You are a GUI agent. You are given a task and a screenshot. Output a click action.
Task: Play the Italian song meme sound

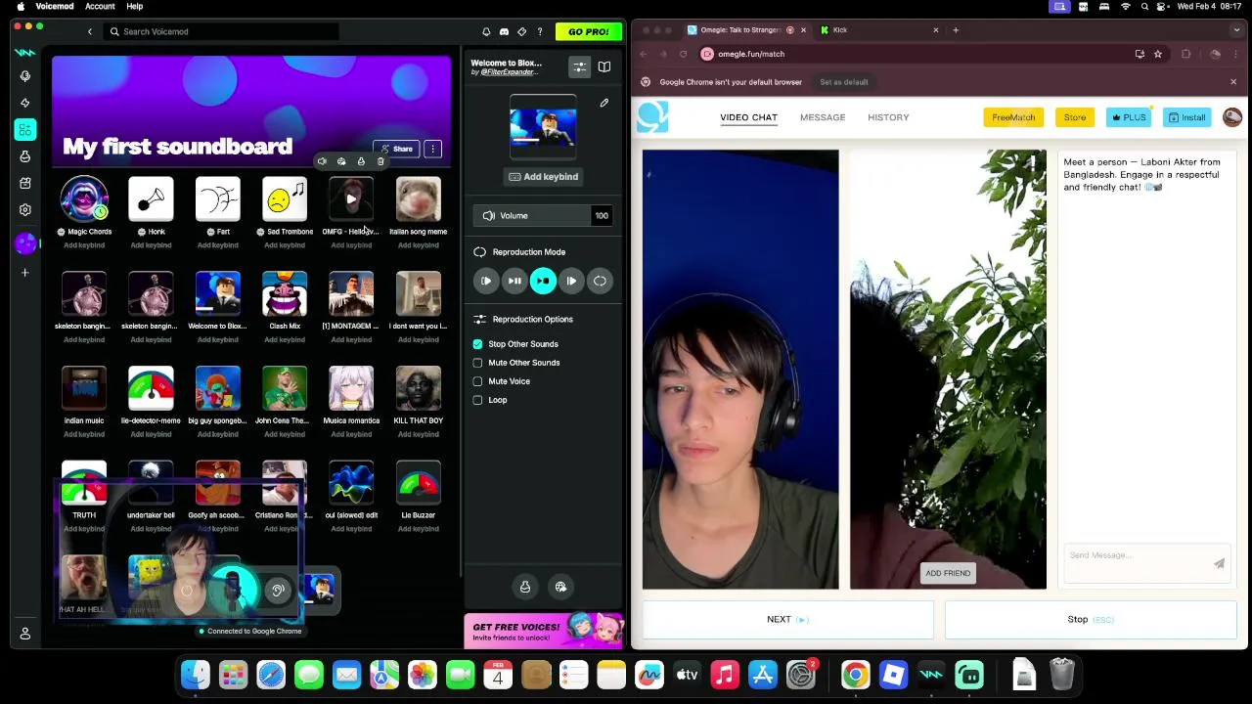(x=419, y=199)
